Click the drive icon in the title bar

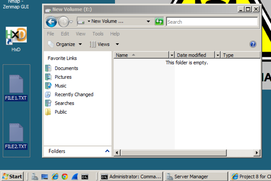(48, 10)
